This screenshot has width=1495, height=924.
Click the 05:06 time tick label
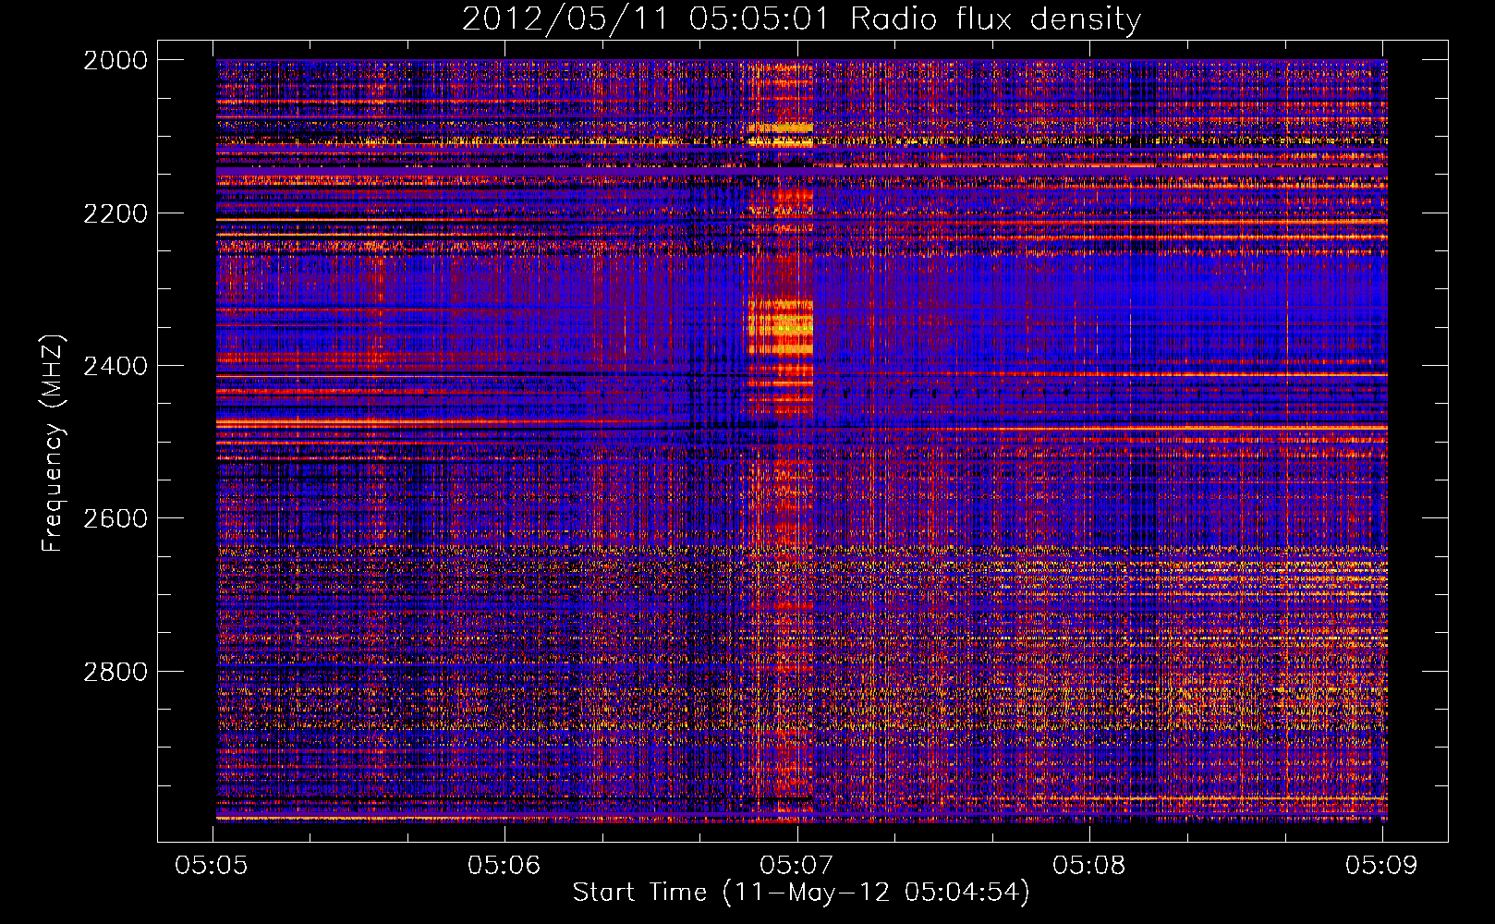click(x=504, y=865)
